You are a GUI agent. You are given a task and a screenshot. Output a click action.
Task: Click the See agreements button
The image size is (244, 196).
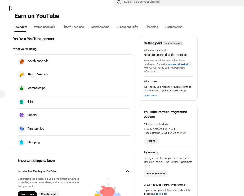pyautogui.click(x=156, y=174)
